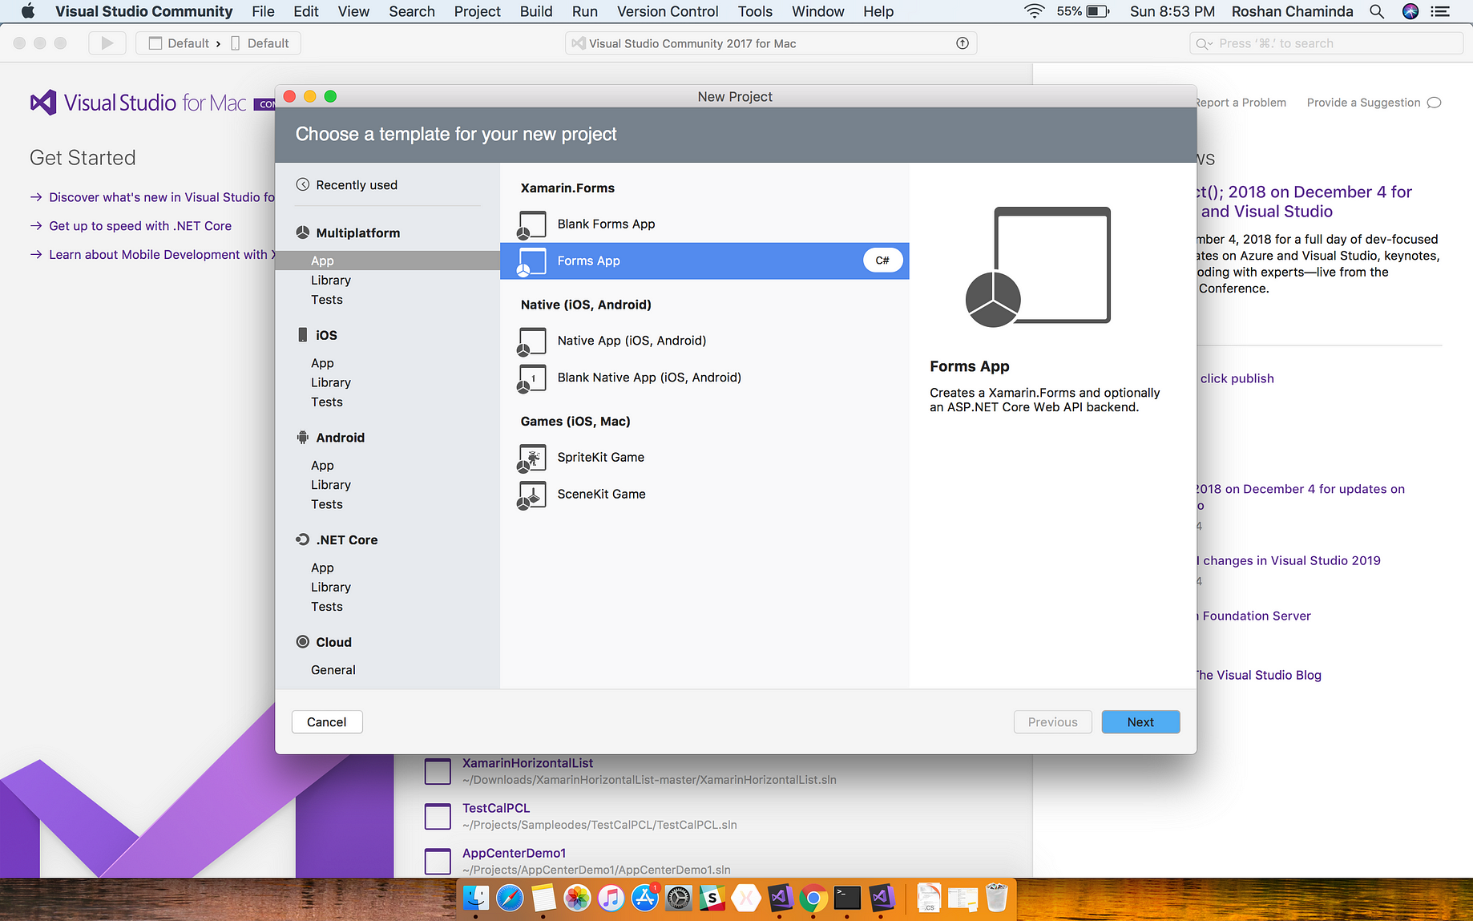The image size is (1473, 921).
Task: Select Recently used in the sidebar
Action: tap(357, 185)
